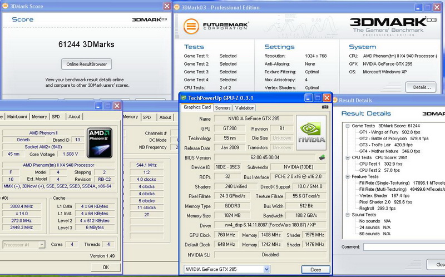Click the Comment field in Result Details
This screenshot has height=277, width=445.
[404, 247]
